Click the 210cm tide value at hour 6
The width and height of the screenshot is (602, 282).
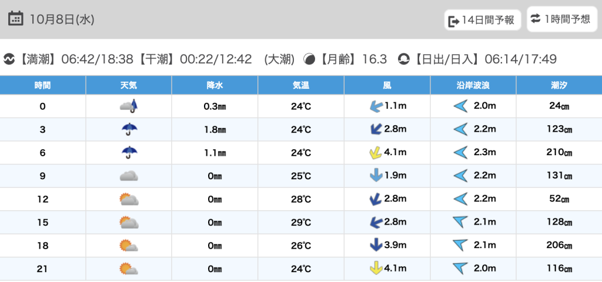[558, 153]
